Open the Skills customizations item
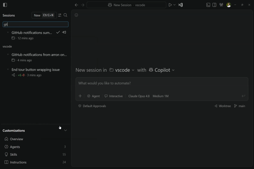The height and width of the screenshot is (169, 254). coord(35,155)
